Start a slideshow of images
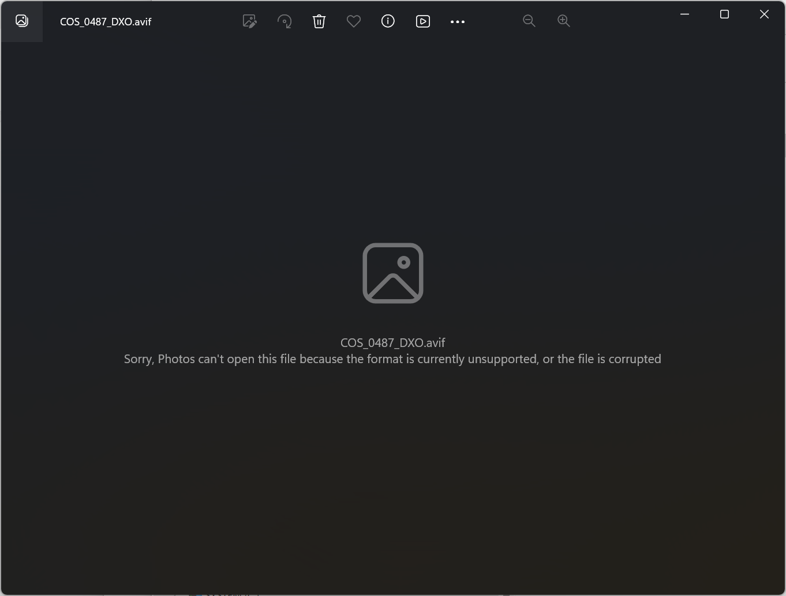 (x=422, y=21)
